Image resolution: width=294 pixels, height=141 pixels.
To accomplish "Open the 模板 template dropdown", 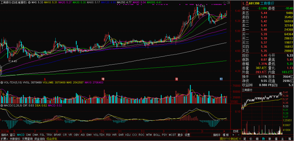I will coord(226,135).
